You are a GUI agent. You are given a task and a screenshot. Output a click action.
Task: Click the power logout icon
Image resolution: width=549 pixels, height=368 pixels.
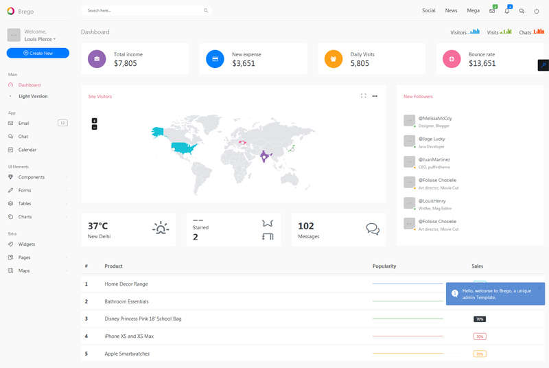click(537, 11)
